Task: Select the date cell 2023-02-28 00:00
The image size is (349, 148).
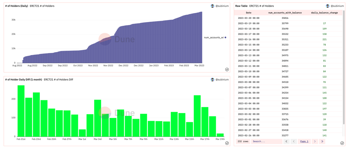Action: (249, 125)
